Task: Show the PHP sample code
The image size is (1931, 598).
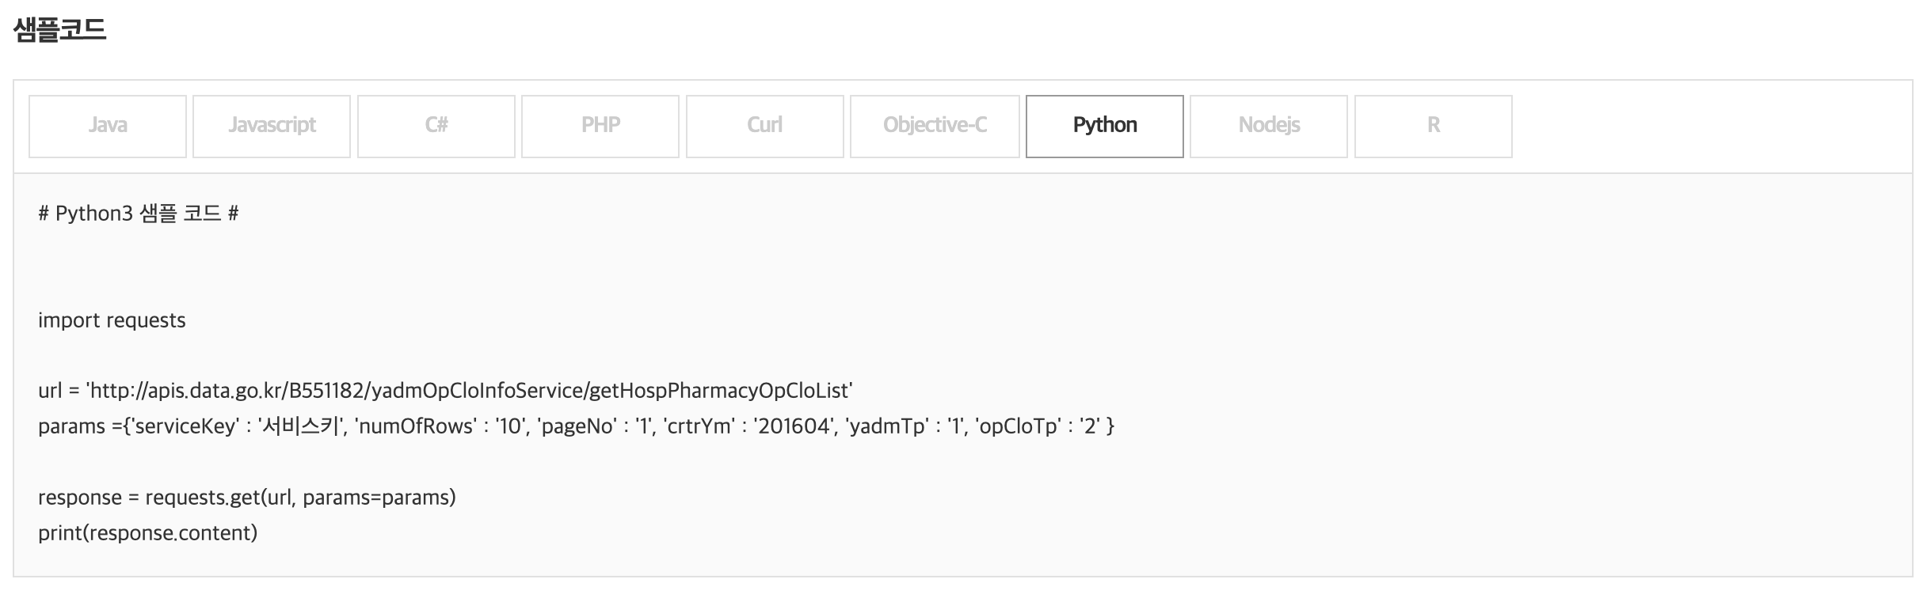Action: coord(600,126)
